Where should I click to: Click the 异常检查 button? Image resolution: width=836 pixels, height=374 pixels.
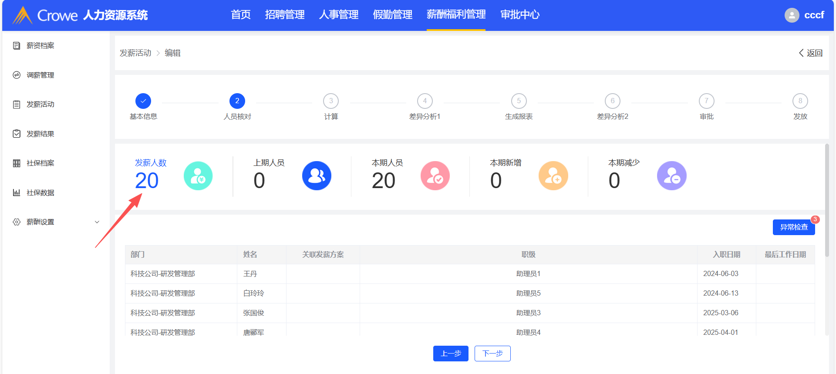point(794,227)
